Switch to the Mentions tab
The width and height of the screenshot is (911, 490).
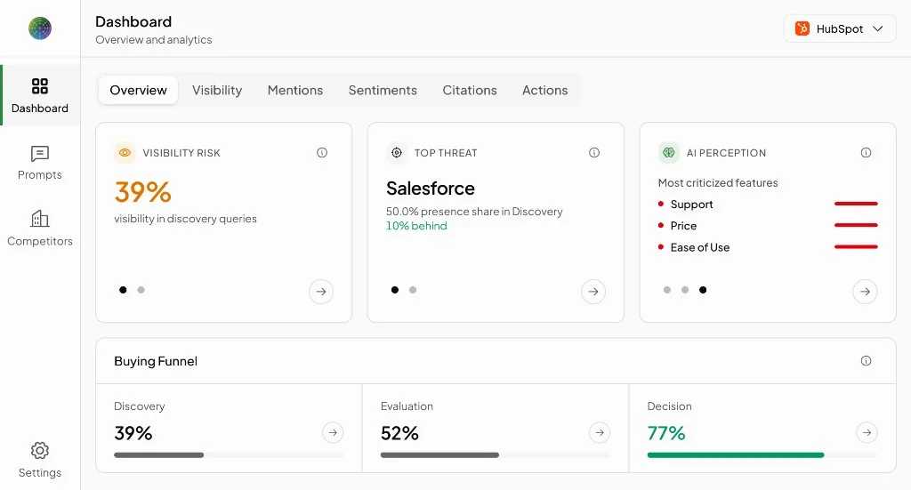click(295, 90)
